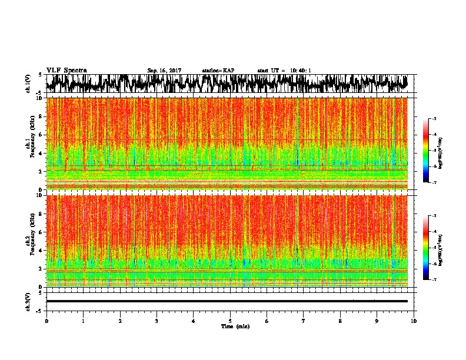Click the 6 kHz tick label on ch.1
Viewport: 466px width, 360px height.
(41, 135)
